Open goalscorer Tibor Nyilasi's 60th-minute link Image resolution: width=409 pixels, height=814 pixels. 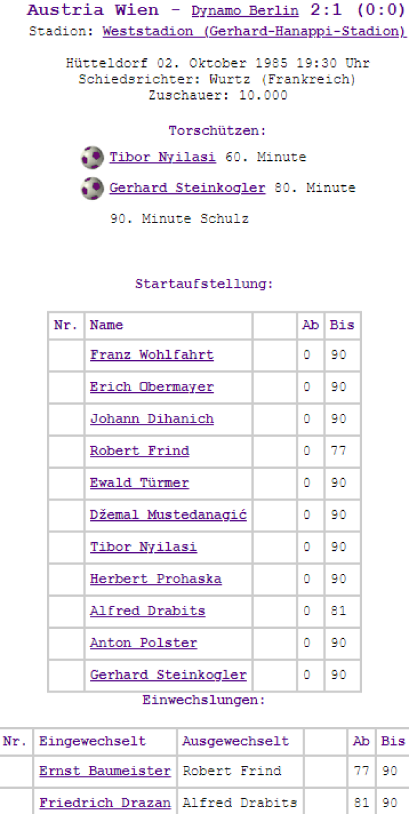(162, 157)
